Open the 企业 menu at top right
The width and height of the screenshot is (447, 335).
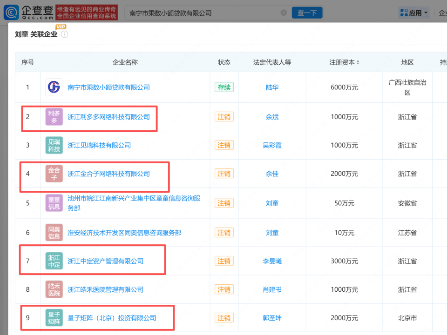442,13
